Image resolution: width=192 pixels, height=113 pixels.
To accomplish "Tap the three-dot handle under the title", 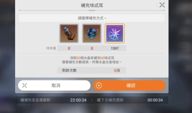I will tap(92, 12).
